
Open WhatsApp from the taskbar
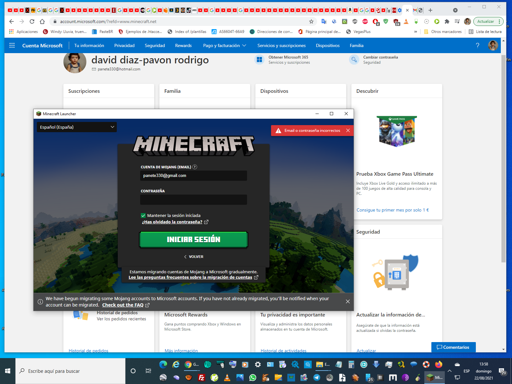(253, 378)
